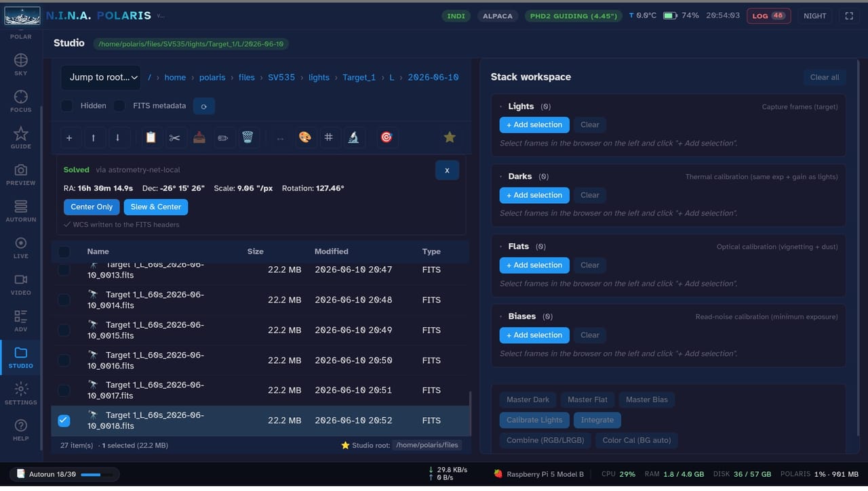Check the box for file ending 0014.fits
868x491 pixels.
(x=64, y=300)
